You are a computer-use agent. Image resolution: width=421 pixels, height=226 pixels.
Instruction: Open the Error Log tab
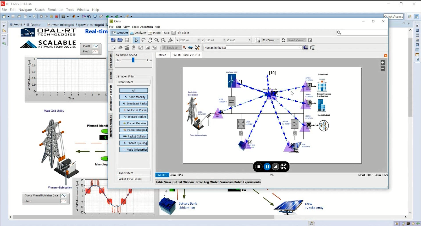click(x=202, y=182)
